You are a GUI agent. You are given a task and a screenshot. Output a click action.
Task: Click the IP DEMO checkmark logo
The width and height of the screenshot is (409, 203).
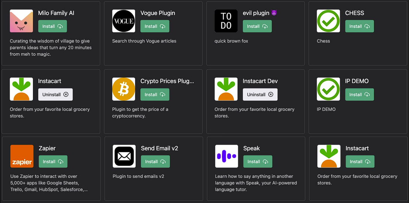coord(328,89)
